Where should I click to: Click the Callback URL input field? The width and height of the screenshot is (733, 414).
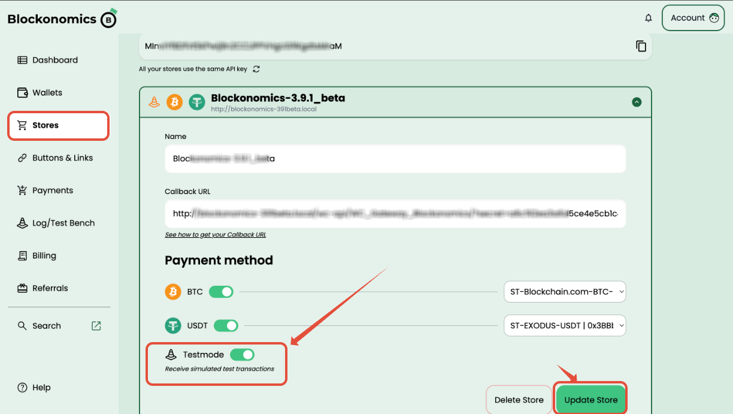click(395, 213)
